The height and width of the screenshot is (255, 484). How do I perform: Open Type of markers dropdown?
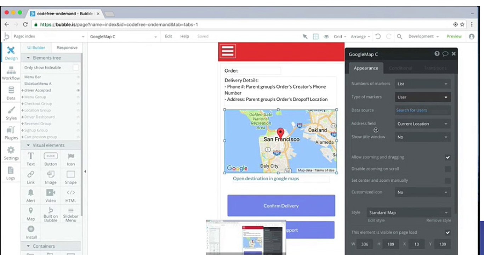(423, 97)
